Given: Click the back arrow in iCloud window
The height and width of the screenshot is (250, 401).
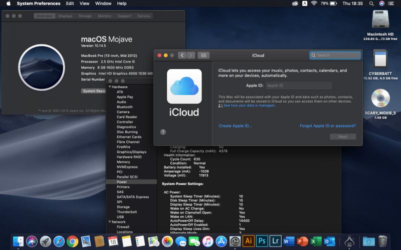Looking at the screenshot, I should (182, 55).
